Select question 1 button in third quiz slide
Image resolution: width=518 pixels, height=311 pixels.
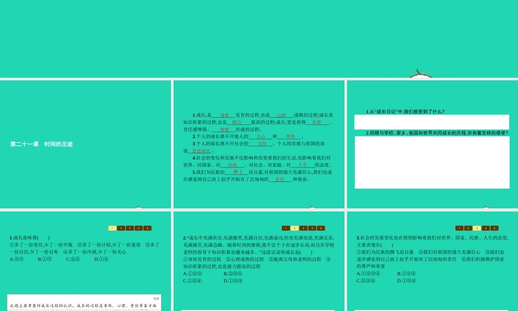[x=459, y=228]
